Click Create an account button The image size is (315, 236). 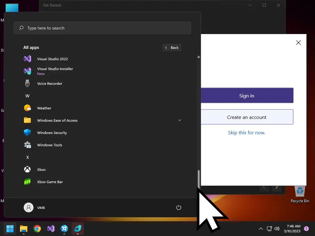click(x=247, y=117)
